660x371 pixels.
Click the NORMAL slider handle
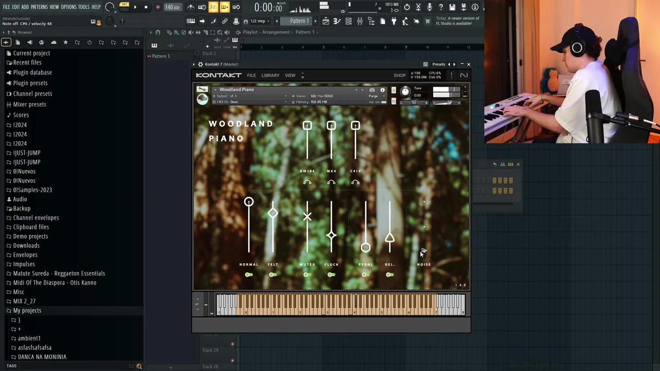249,202
